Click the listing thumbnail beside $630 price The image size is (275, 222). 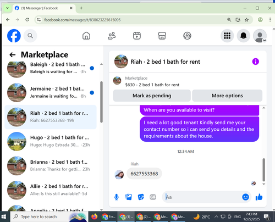click(117, 81)
